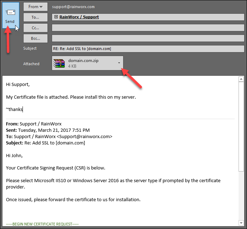
Task: Open the Bcc address book button
Action: click(x=36, y=38)
